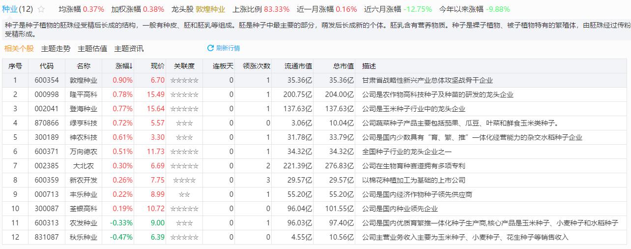Select stock name 农发种业
The image size is (631, 249).
click(x=84, y=223)
